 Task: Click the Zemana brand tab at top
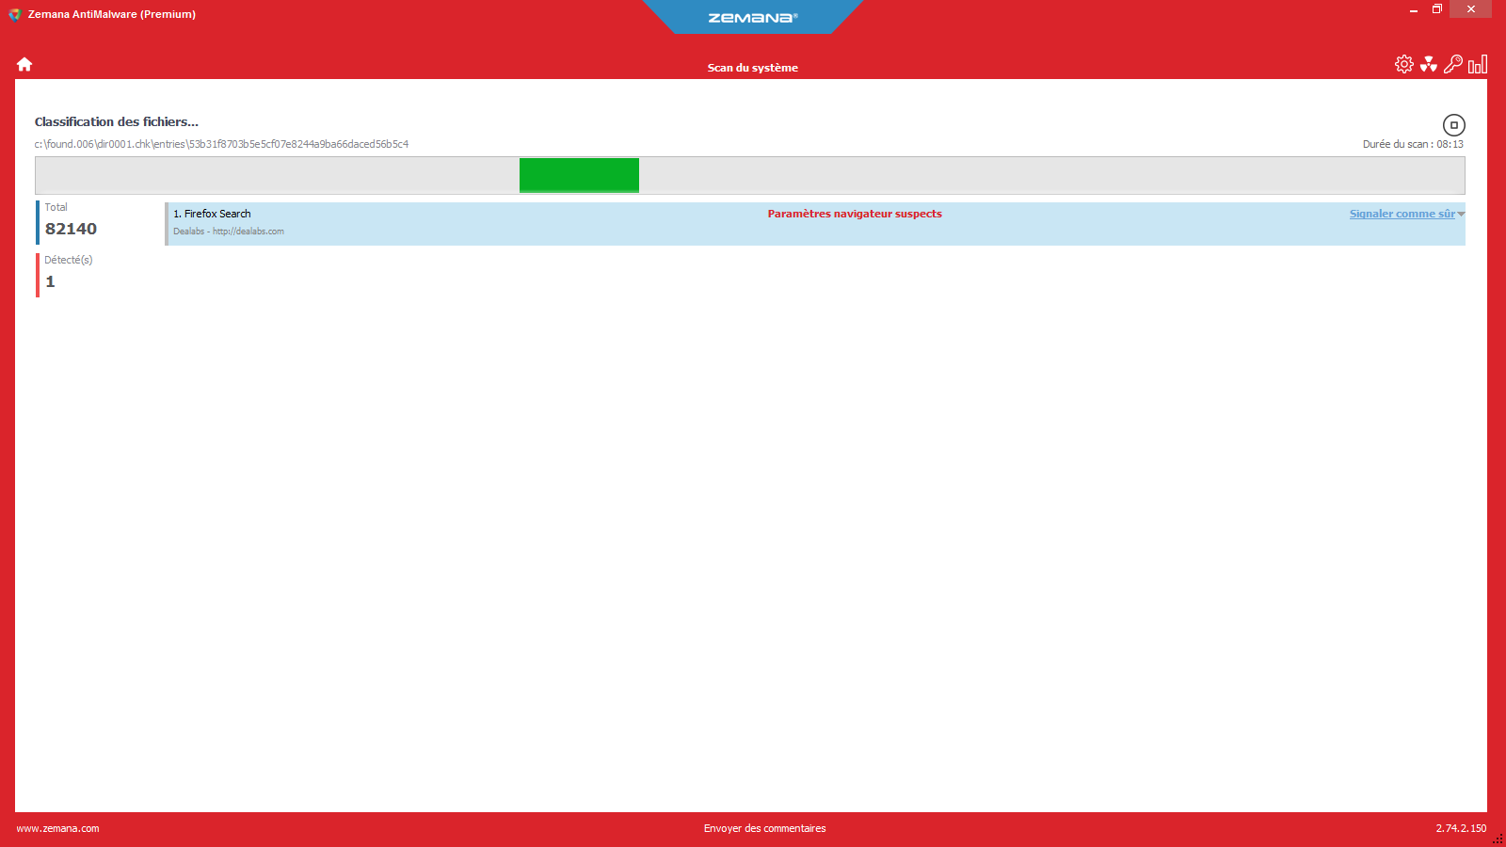coord(753,17)
